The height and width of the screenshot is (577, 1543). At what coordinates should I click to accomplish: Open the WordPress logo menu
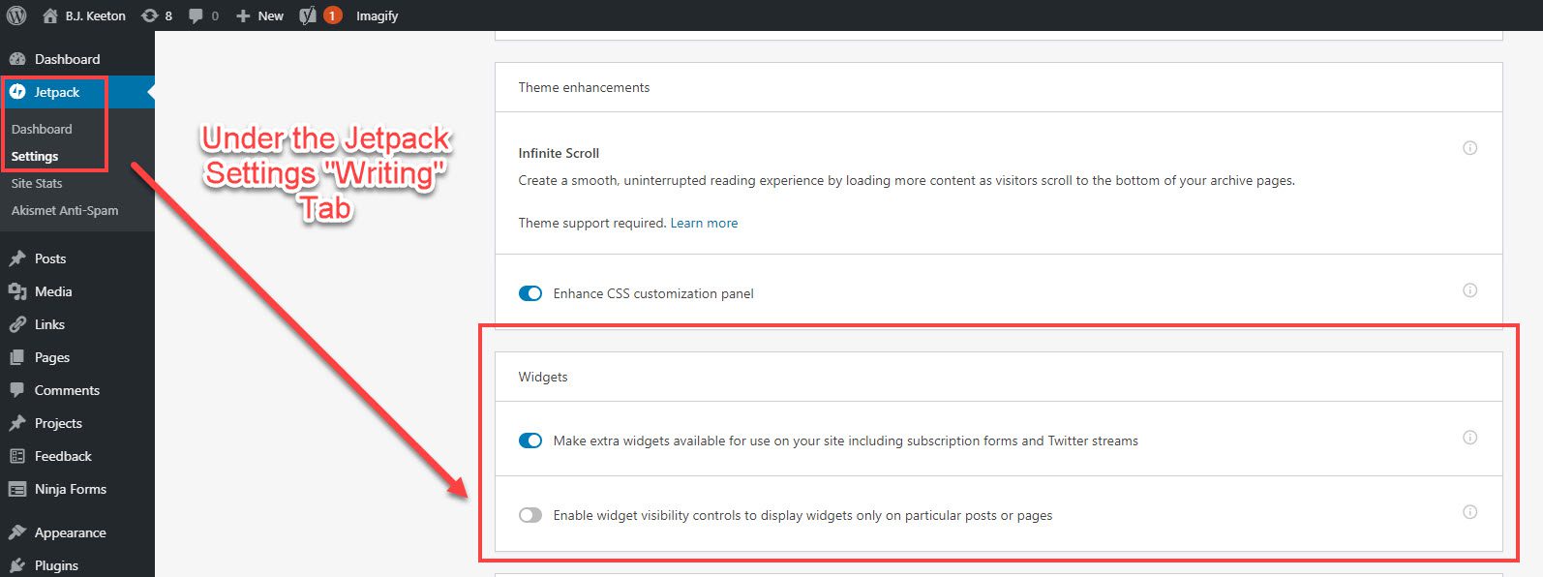pos(16,15)
